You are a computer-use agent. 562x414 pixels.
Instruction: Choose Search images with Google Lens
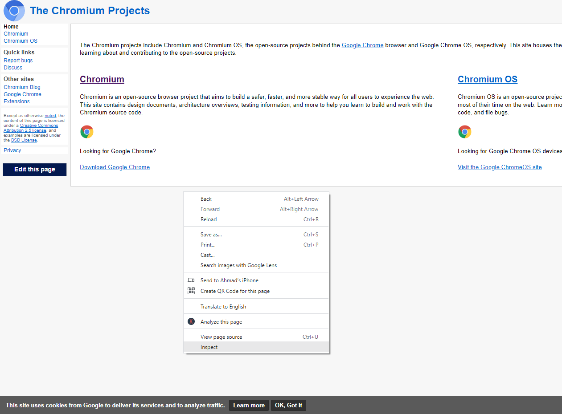[x=239, y=265]
